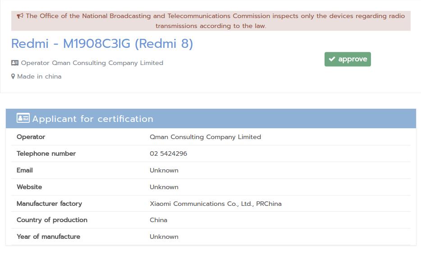
Task: Click the map pin location icon
Action: (x=13, y=77)
